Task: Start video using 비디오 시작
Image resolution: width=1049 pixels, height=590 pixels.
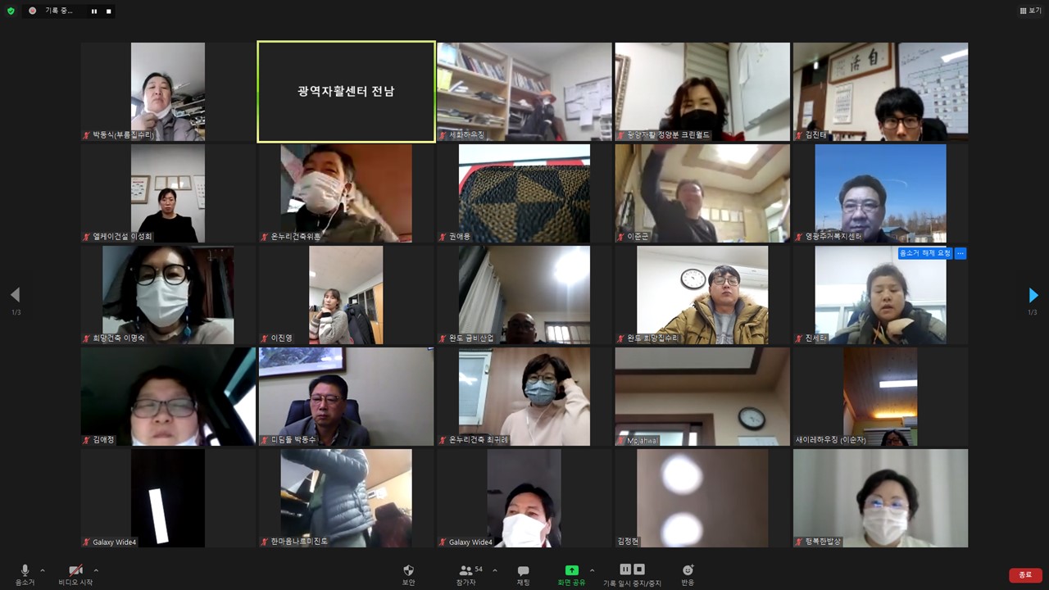Action: 75,570
